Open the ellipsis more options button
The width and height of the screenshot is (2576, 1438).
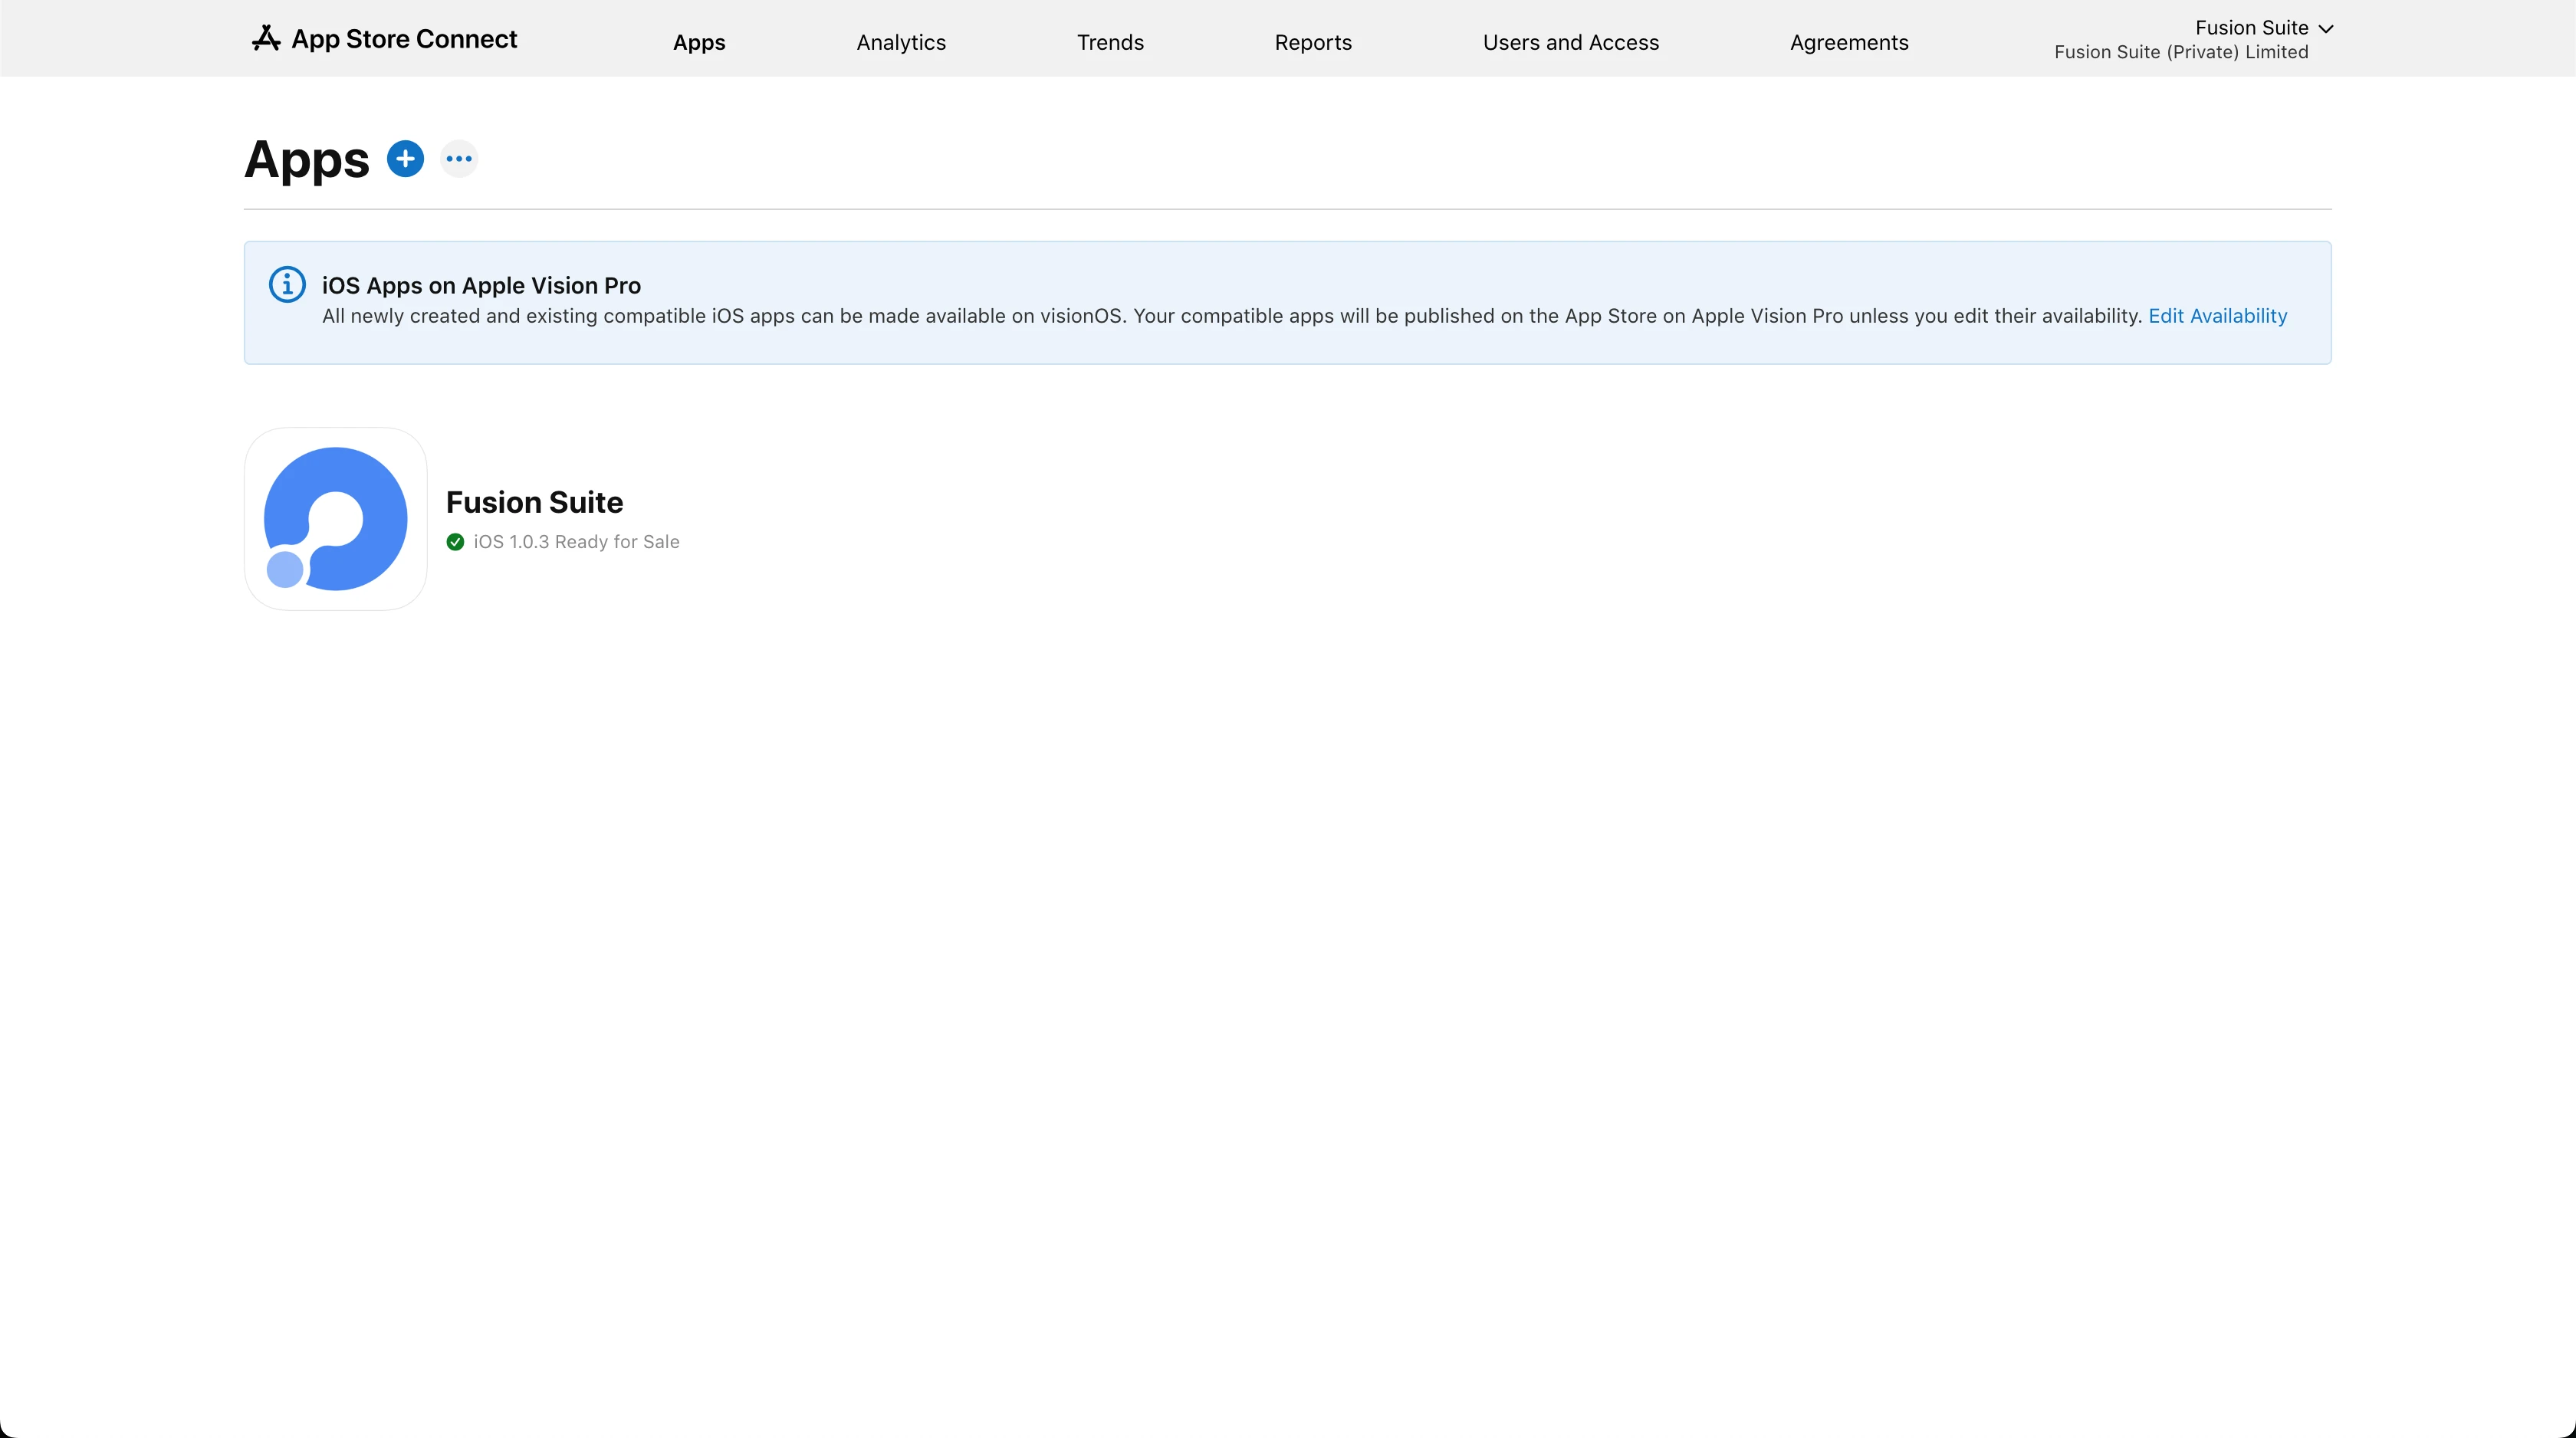[459, 159]
